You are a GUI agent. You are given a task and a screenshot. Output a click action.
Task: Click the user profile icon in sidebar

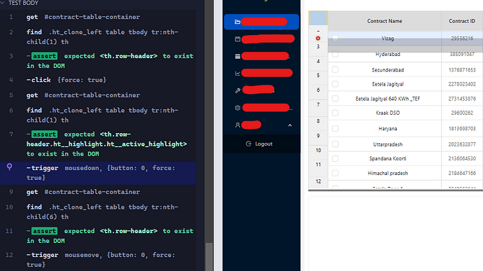(237, 125)
